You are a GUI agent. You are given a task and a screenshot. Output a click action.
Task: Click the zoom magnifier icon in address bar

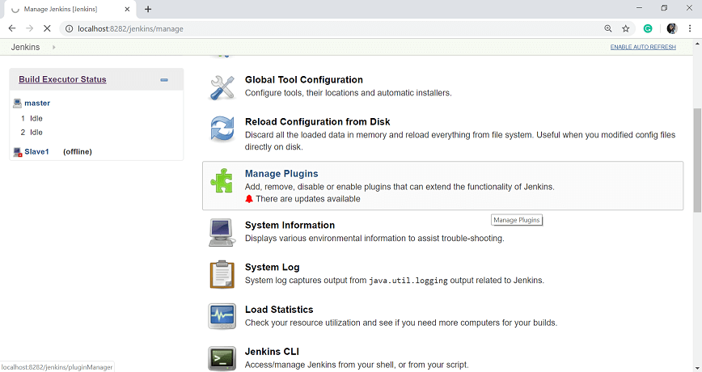click(x=608, y=28)
